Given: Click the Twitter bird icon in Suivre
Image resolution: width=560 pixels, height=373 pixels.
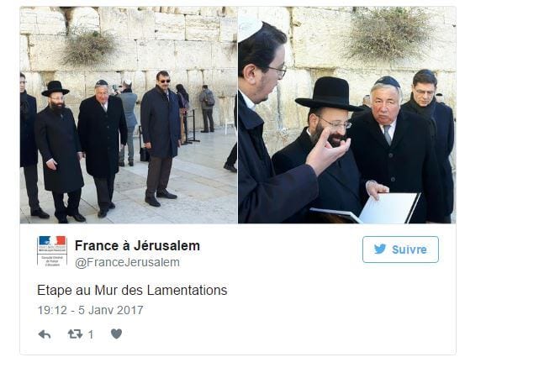Looking at the screenshot, I should [380, 249].
